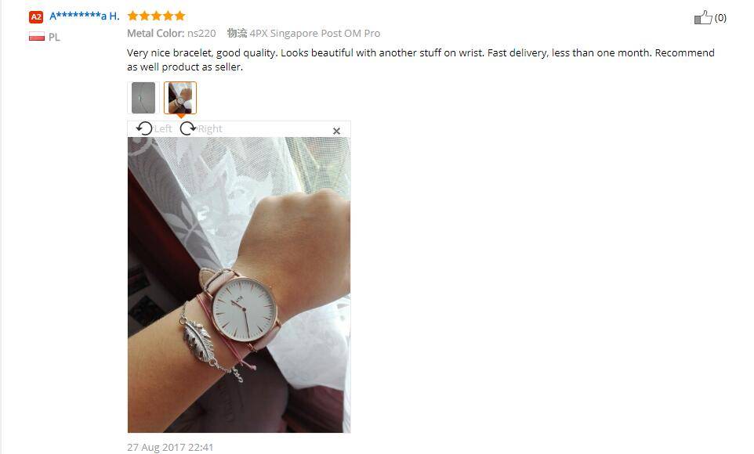This screenshot has height=454, width=754.
Task: Select the wrist watch thumbnail photo
Action: (x=180, y=98)
